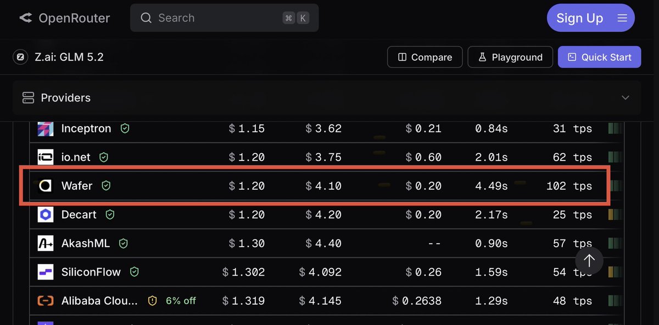The width and height of the screenshot is (659, 325).
Task: Click the shield badge next to Wafer
Action: pos(106,186)
